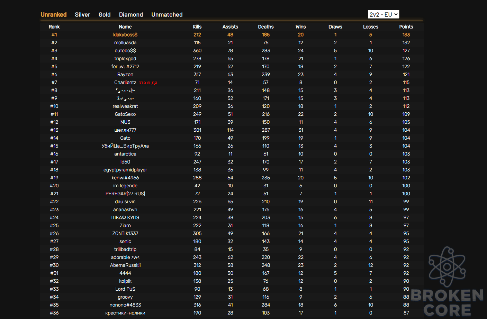The image size is (487, 319).
Task: Click the Losses column header
Action: [371, 27]
